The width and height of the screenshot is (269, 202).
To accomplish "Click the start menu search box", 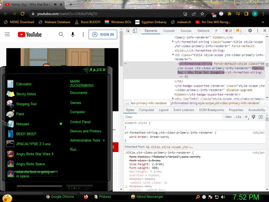I will [x=39, y=188].
